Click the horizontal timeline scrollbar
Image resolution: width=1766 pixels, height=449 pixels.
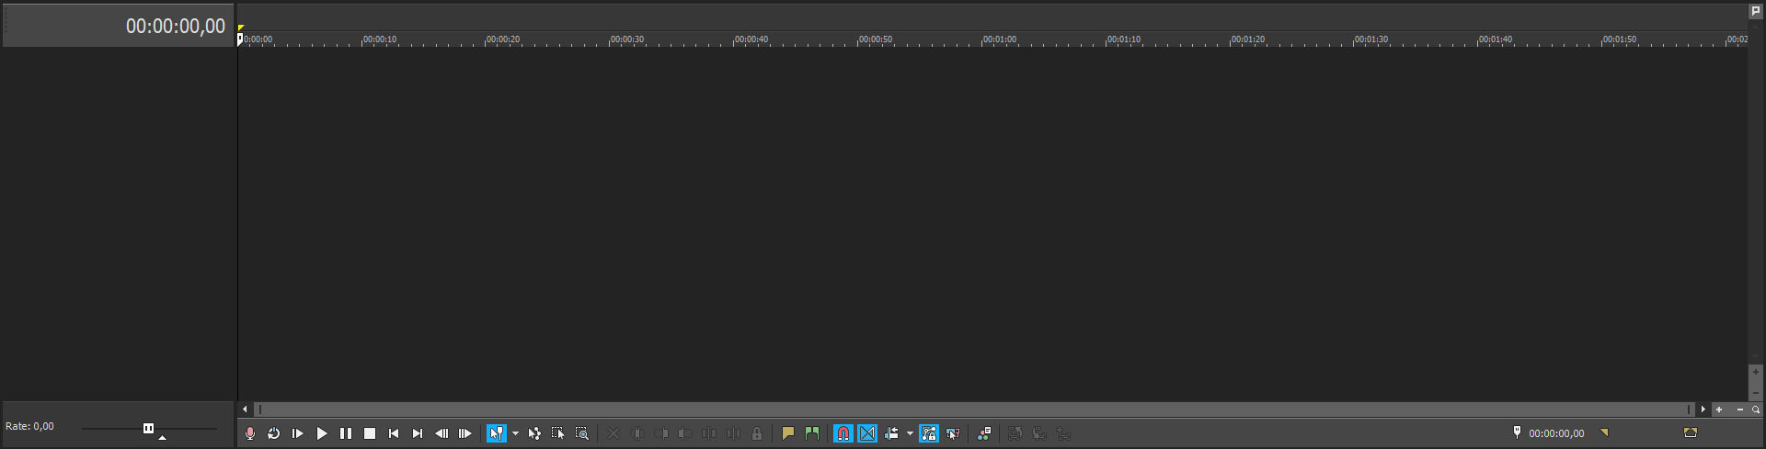click(x=974, y=410)
